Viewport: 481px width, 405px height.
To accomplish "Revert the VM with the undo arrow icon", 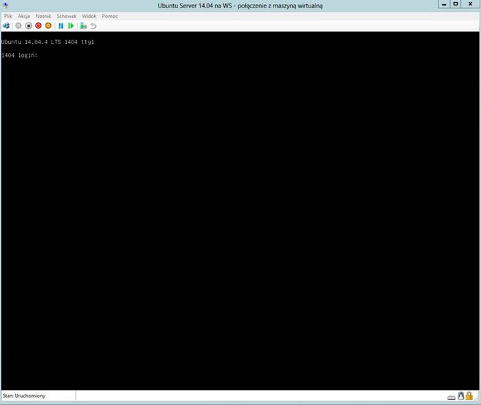I will 93,26.
